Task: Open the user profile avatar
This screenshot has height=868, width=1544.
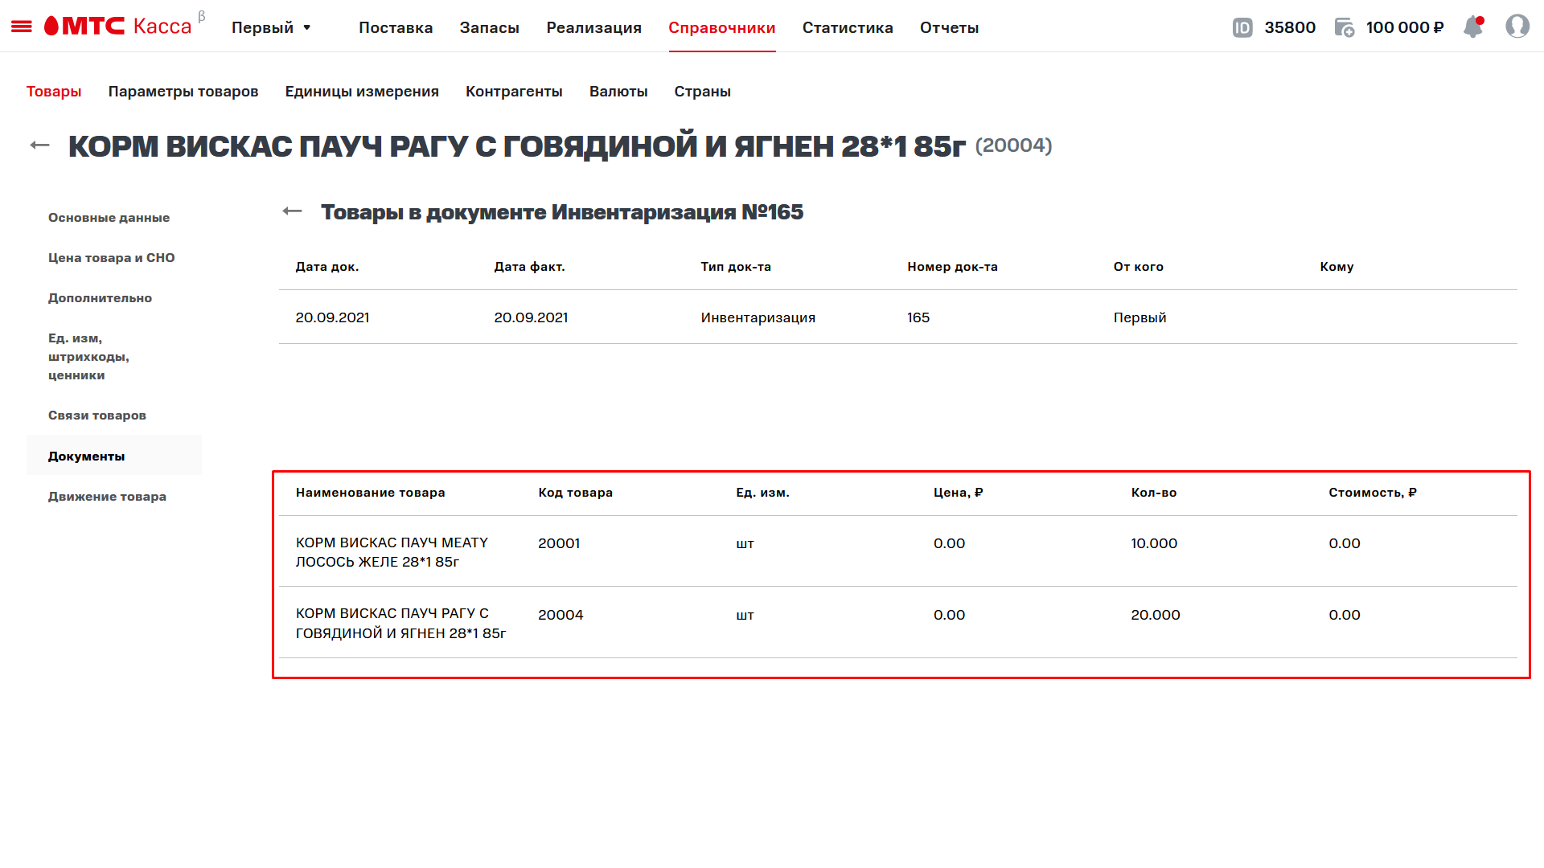Action: coord(1517,27)
